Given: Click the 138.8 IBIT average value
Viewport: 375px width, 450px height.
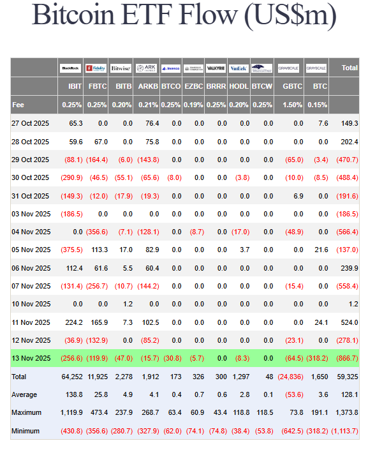Looking at the screenshot, I should [74, 395].
